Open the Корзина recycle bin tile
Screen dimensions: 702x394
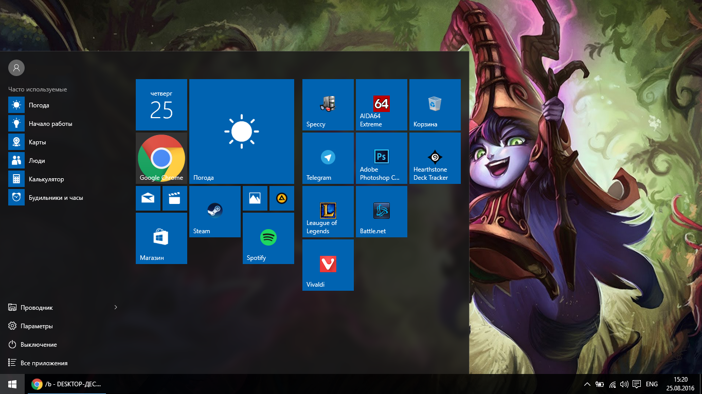[x=435, y=105]
